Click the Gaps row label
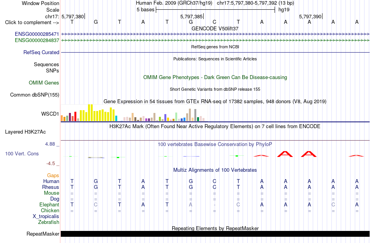Viewport: 370px width, 243px height. 53,175
